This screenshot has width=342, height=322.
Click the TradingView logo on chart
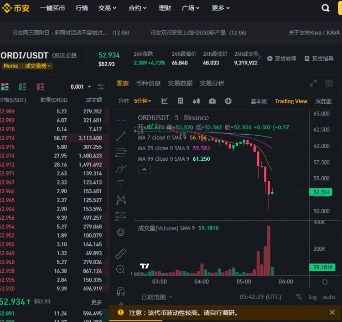[144, 266]
